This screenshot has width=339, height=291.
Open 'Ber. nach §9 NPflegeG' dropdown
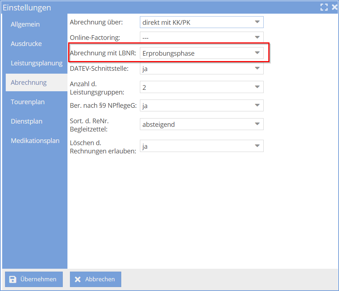257,106
